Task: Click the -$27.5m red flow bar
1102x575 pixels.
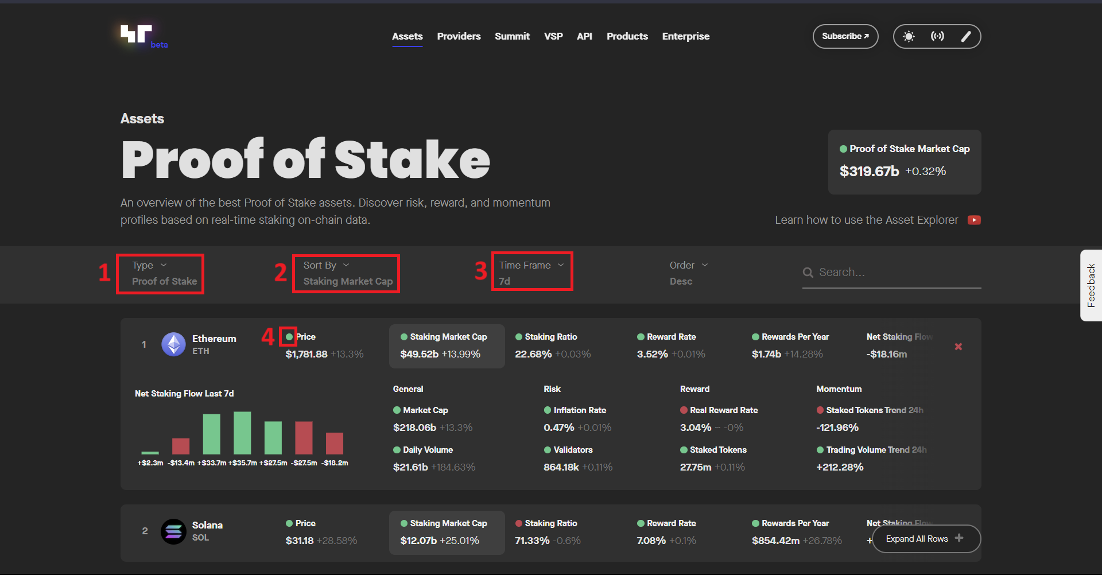Action: click(x=304, y=438)
